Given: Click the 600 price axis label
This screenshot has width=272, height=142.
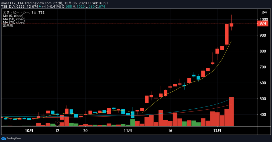Looking at the screenshot, I should pyautogui.click(x=263, y=83).
